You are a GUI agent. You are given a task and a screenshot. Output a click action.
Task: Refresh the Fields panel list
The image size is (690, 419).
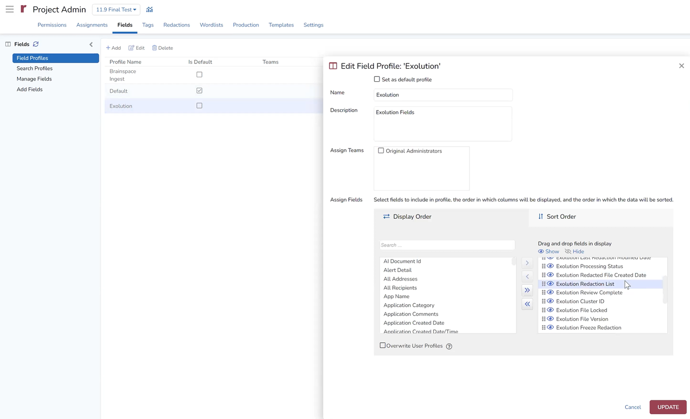[36, 44]
